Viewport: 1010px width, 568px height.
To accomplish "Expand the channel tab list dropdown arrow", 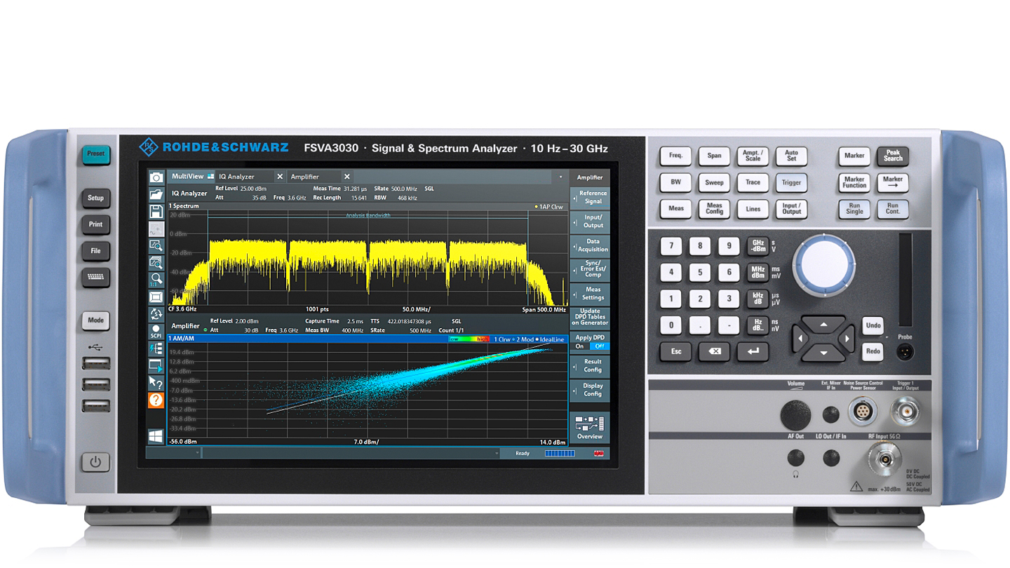I will (x=560, y=177).
